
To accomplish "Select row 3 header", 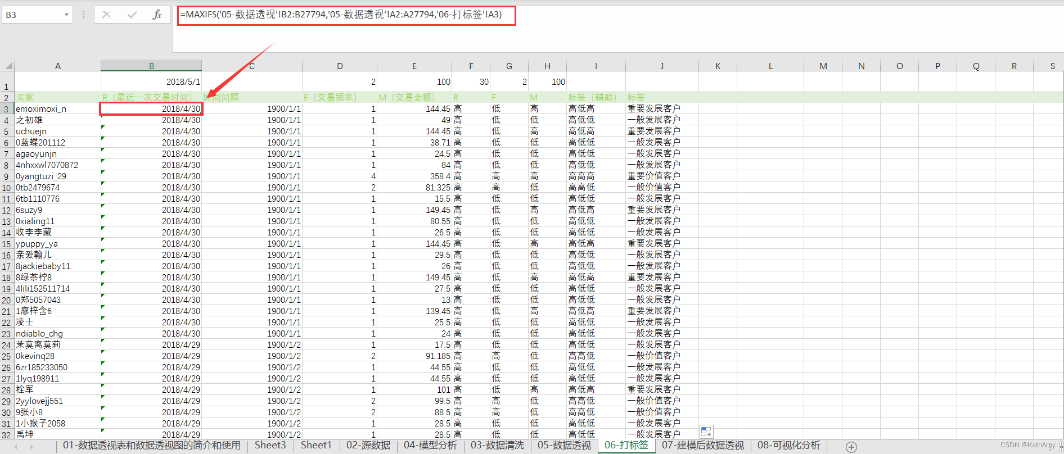I will tap(7, 109).
